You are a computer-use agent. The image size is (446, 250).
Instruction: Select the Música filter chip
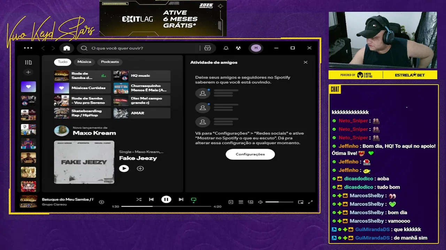coord(84,62)
